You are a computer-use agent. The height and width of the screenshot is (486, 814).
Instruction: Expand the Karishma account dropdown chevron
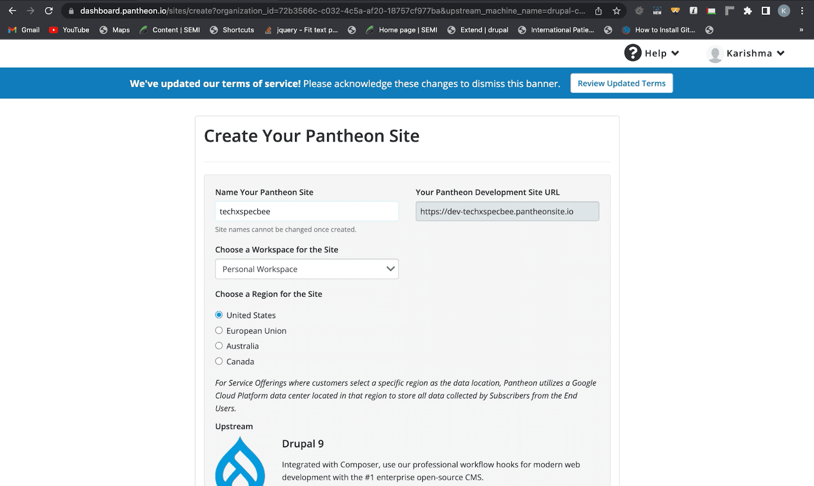pos(781,53)
